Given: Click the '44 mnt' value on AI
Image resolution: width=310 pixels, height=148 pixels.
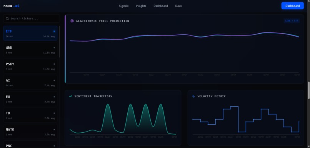Looking at the screenshot, I should [10, 86].
